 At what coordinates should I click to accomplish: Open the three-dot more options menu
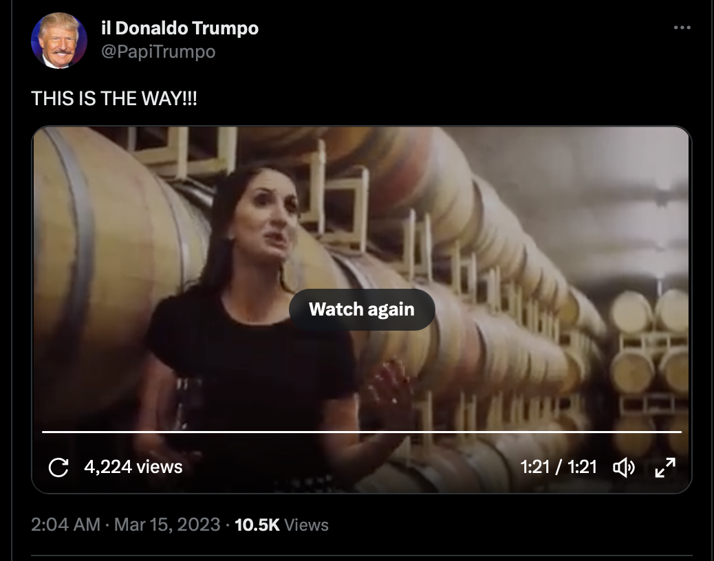[x=682, y=27]
